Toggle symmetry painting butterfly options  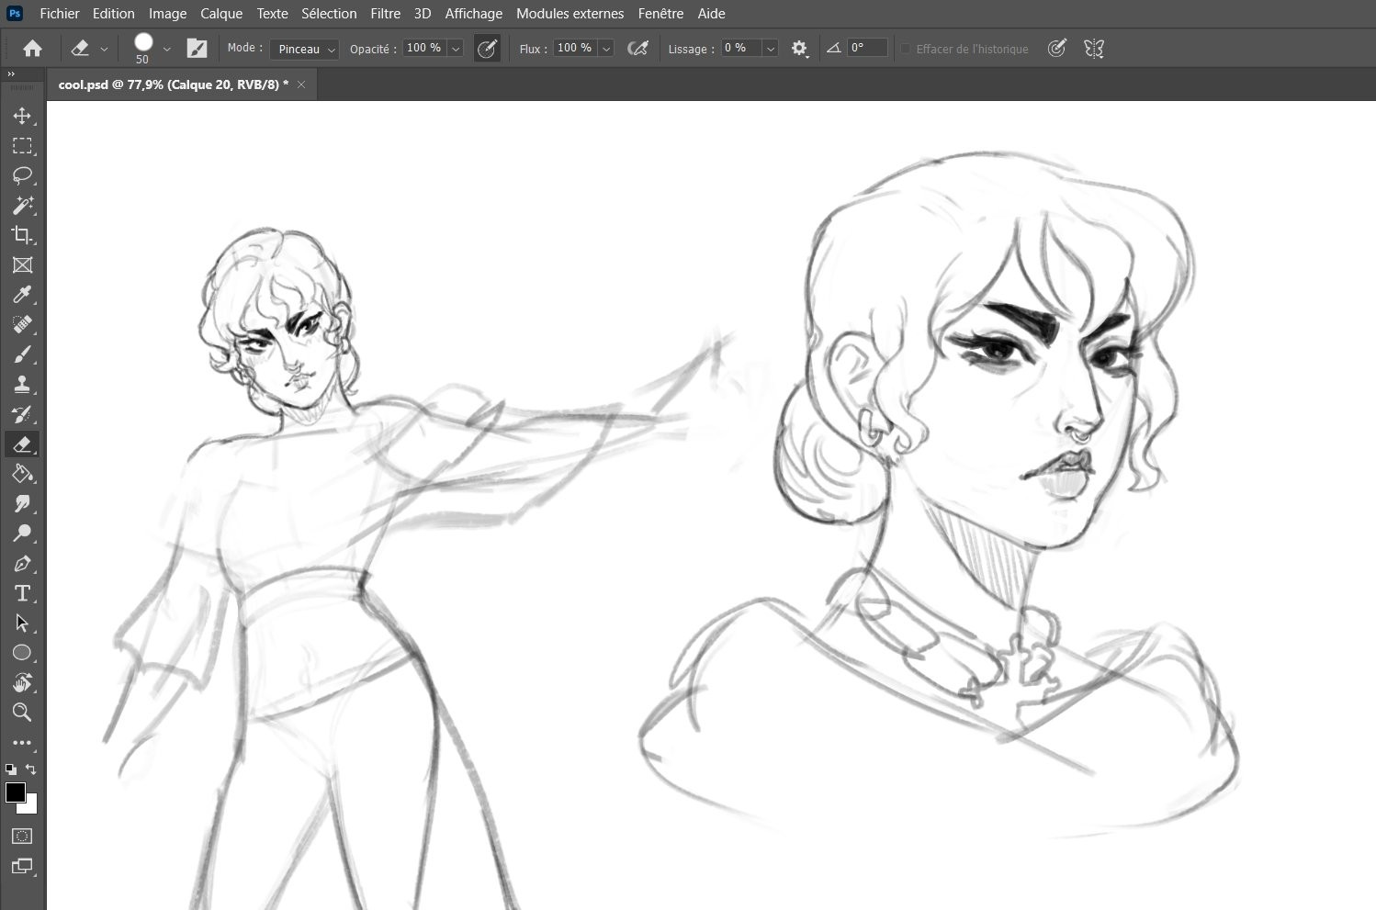pyautogui.click(x=1094, y=49)
